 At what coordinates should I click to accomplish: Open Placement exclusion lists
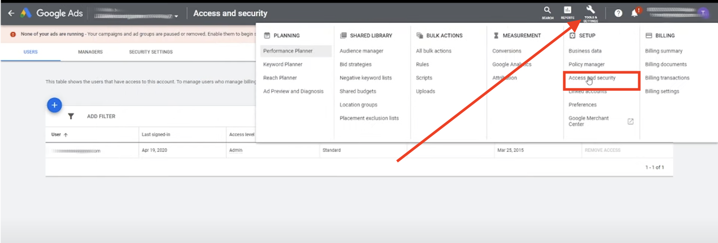tap(370, 118)
